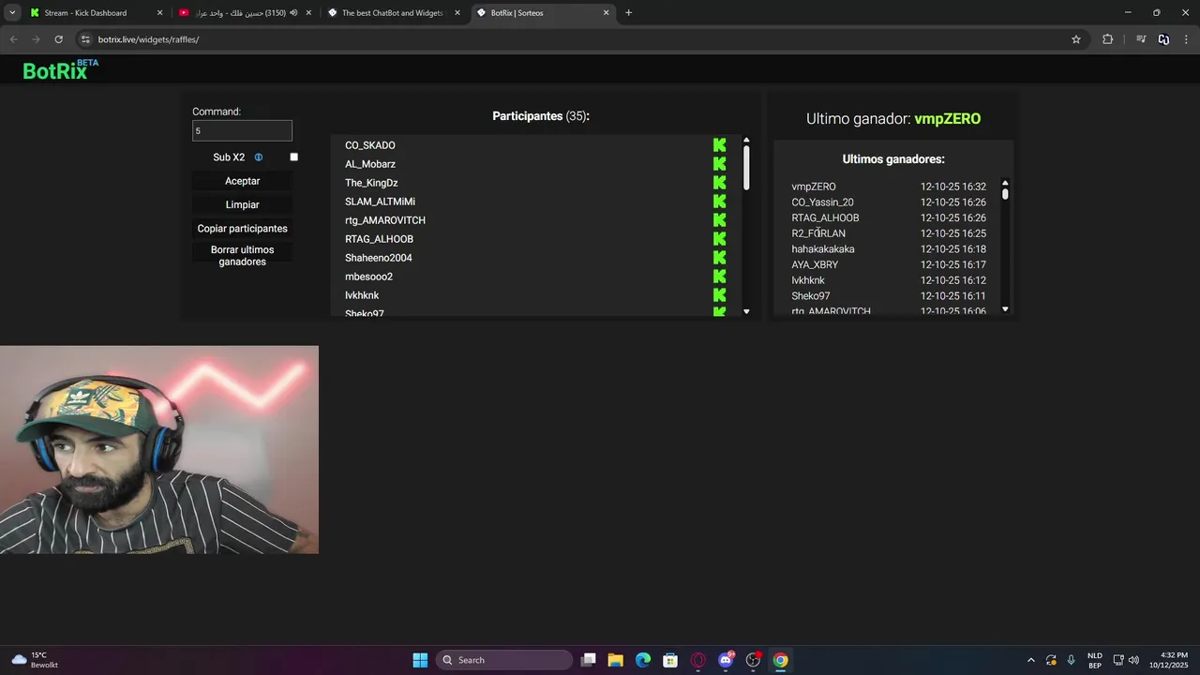Screen dimensions: 1200x675
Task: Click participants list scroll up arrow
Action: pos(746,141)
